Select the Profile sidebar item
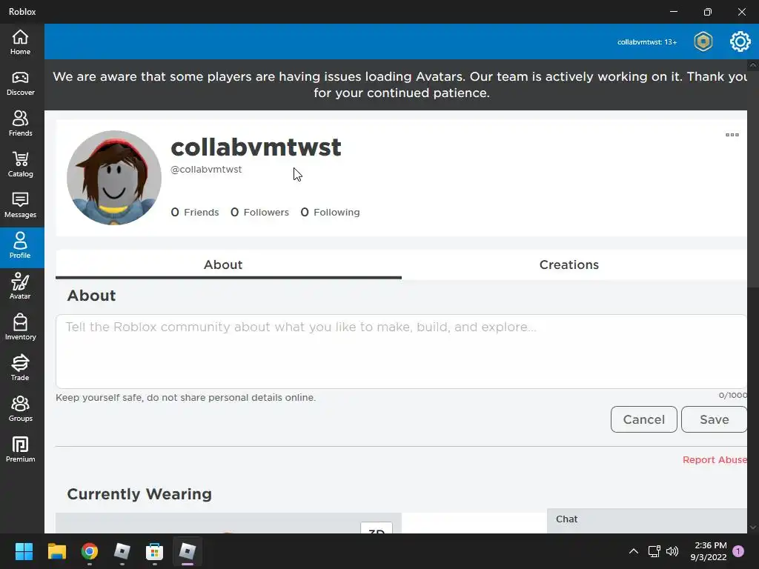 point(20,247)
